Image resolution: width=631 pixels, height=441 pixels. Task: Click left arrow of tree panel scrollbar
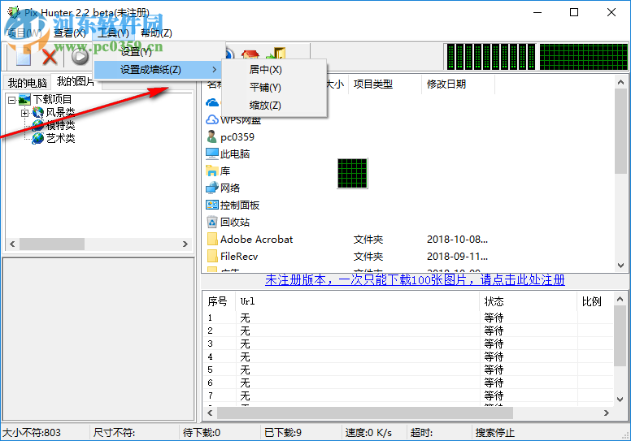point(12,244)
